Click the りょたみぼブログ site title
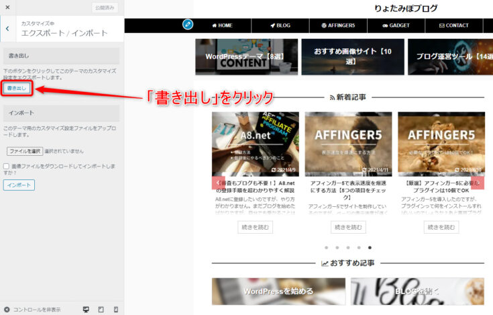Screen dimensions: 493x315 pos(406,9)
